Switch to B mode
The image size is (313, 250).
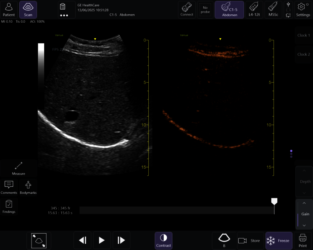(224, 240)
